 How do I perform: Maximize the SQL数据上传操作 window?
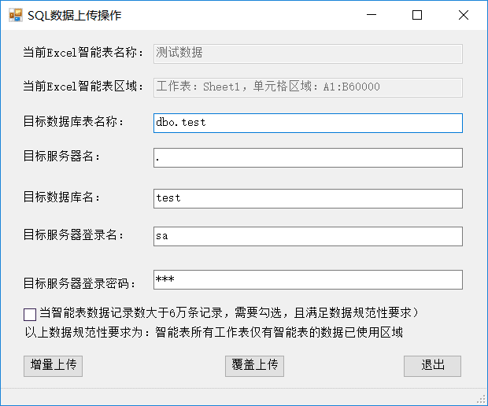[x=417, y=15]
